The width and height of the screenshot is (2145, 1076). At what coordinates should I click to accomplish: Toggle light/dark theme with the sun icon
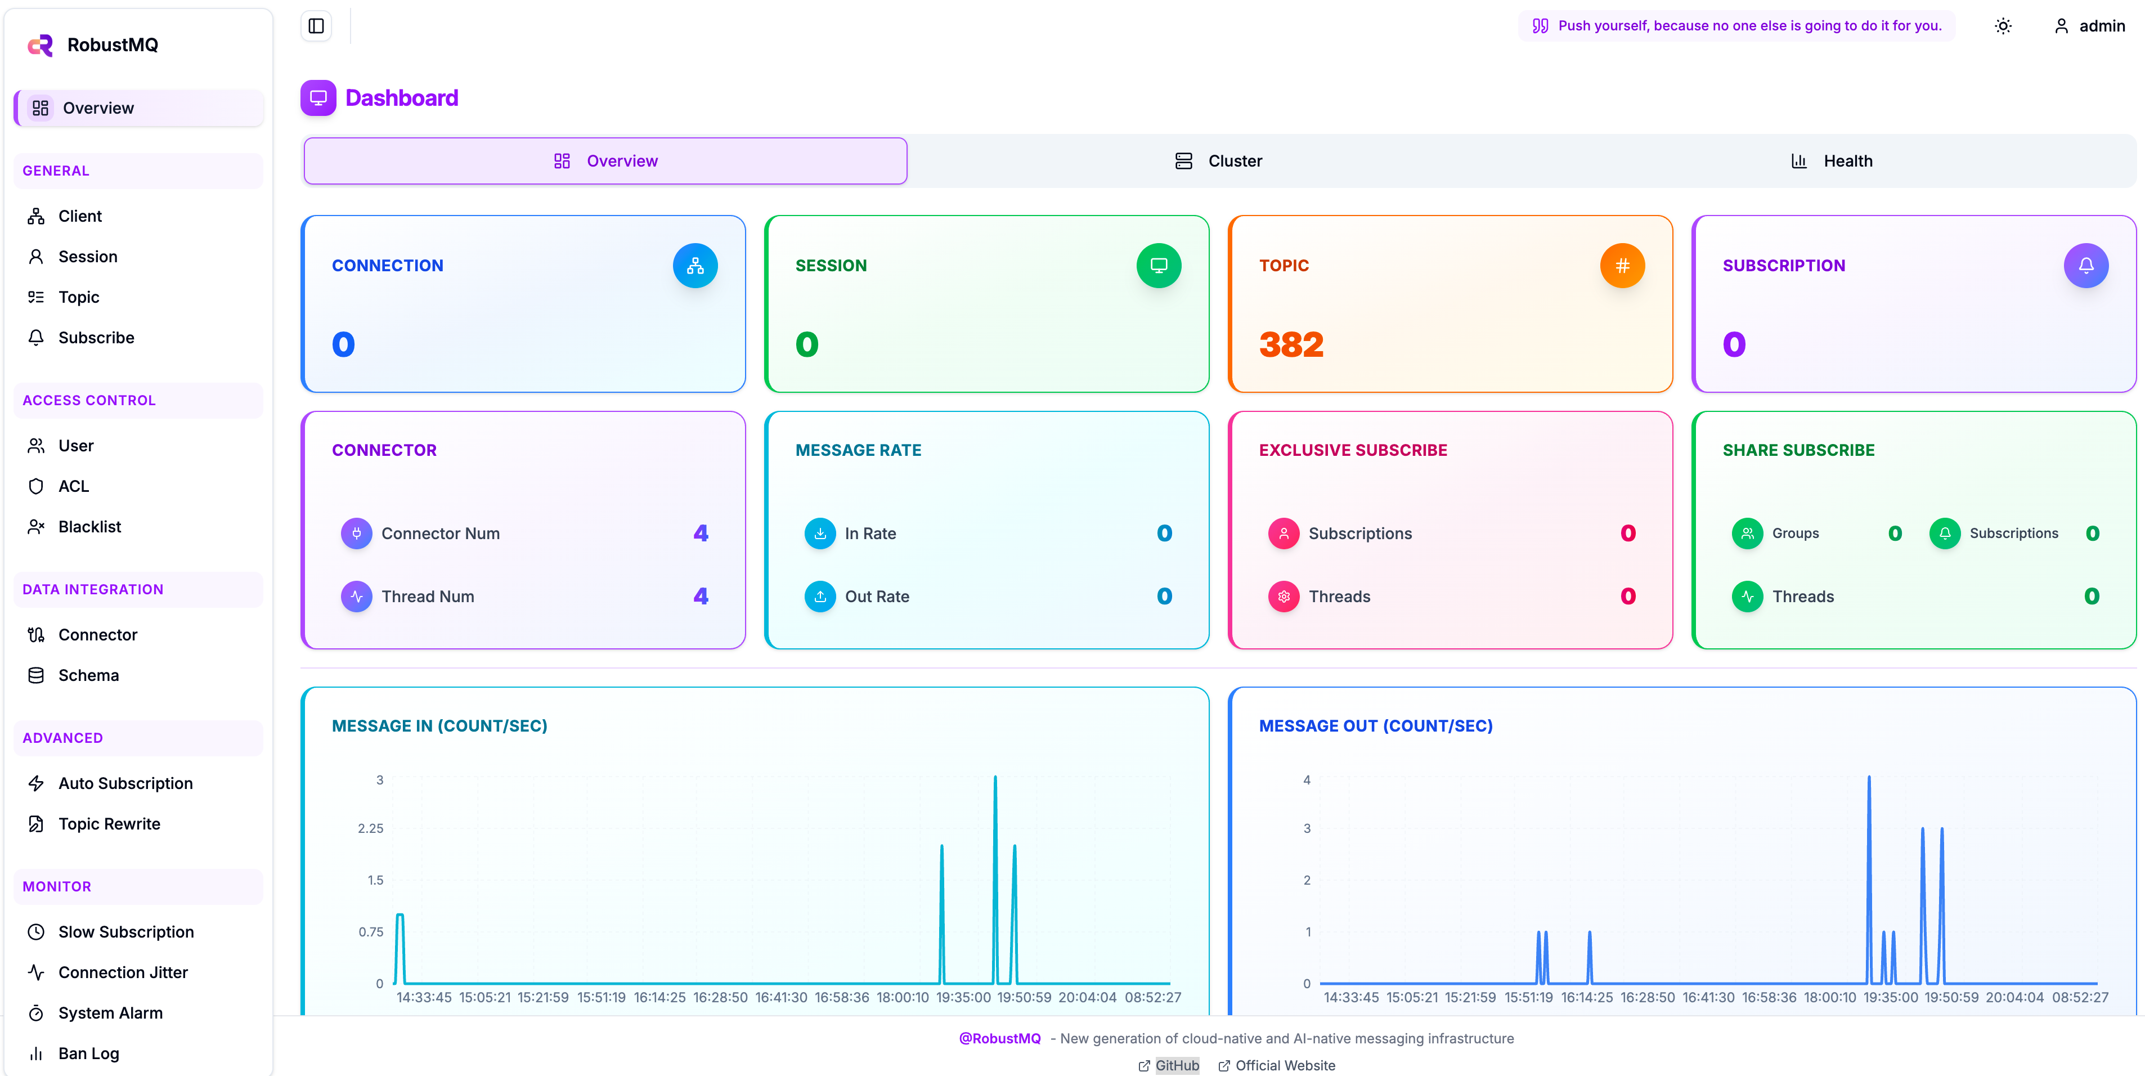(2003, 26)
